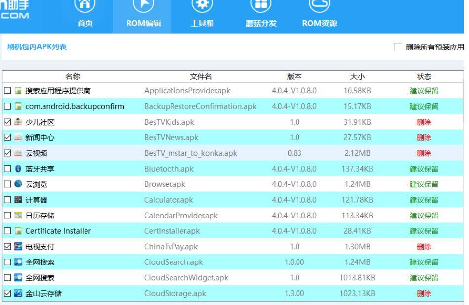Viewport: 469px width, 305px height.
Task: Uncheck the 新闻中心 row checkbox
Action: tap(7, 138)
